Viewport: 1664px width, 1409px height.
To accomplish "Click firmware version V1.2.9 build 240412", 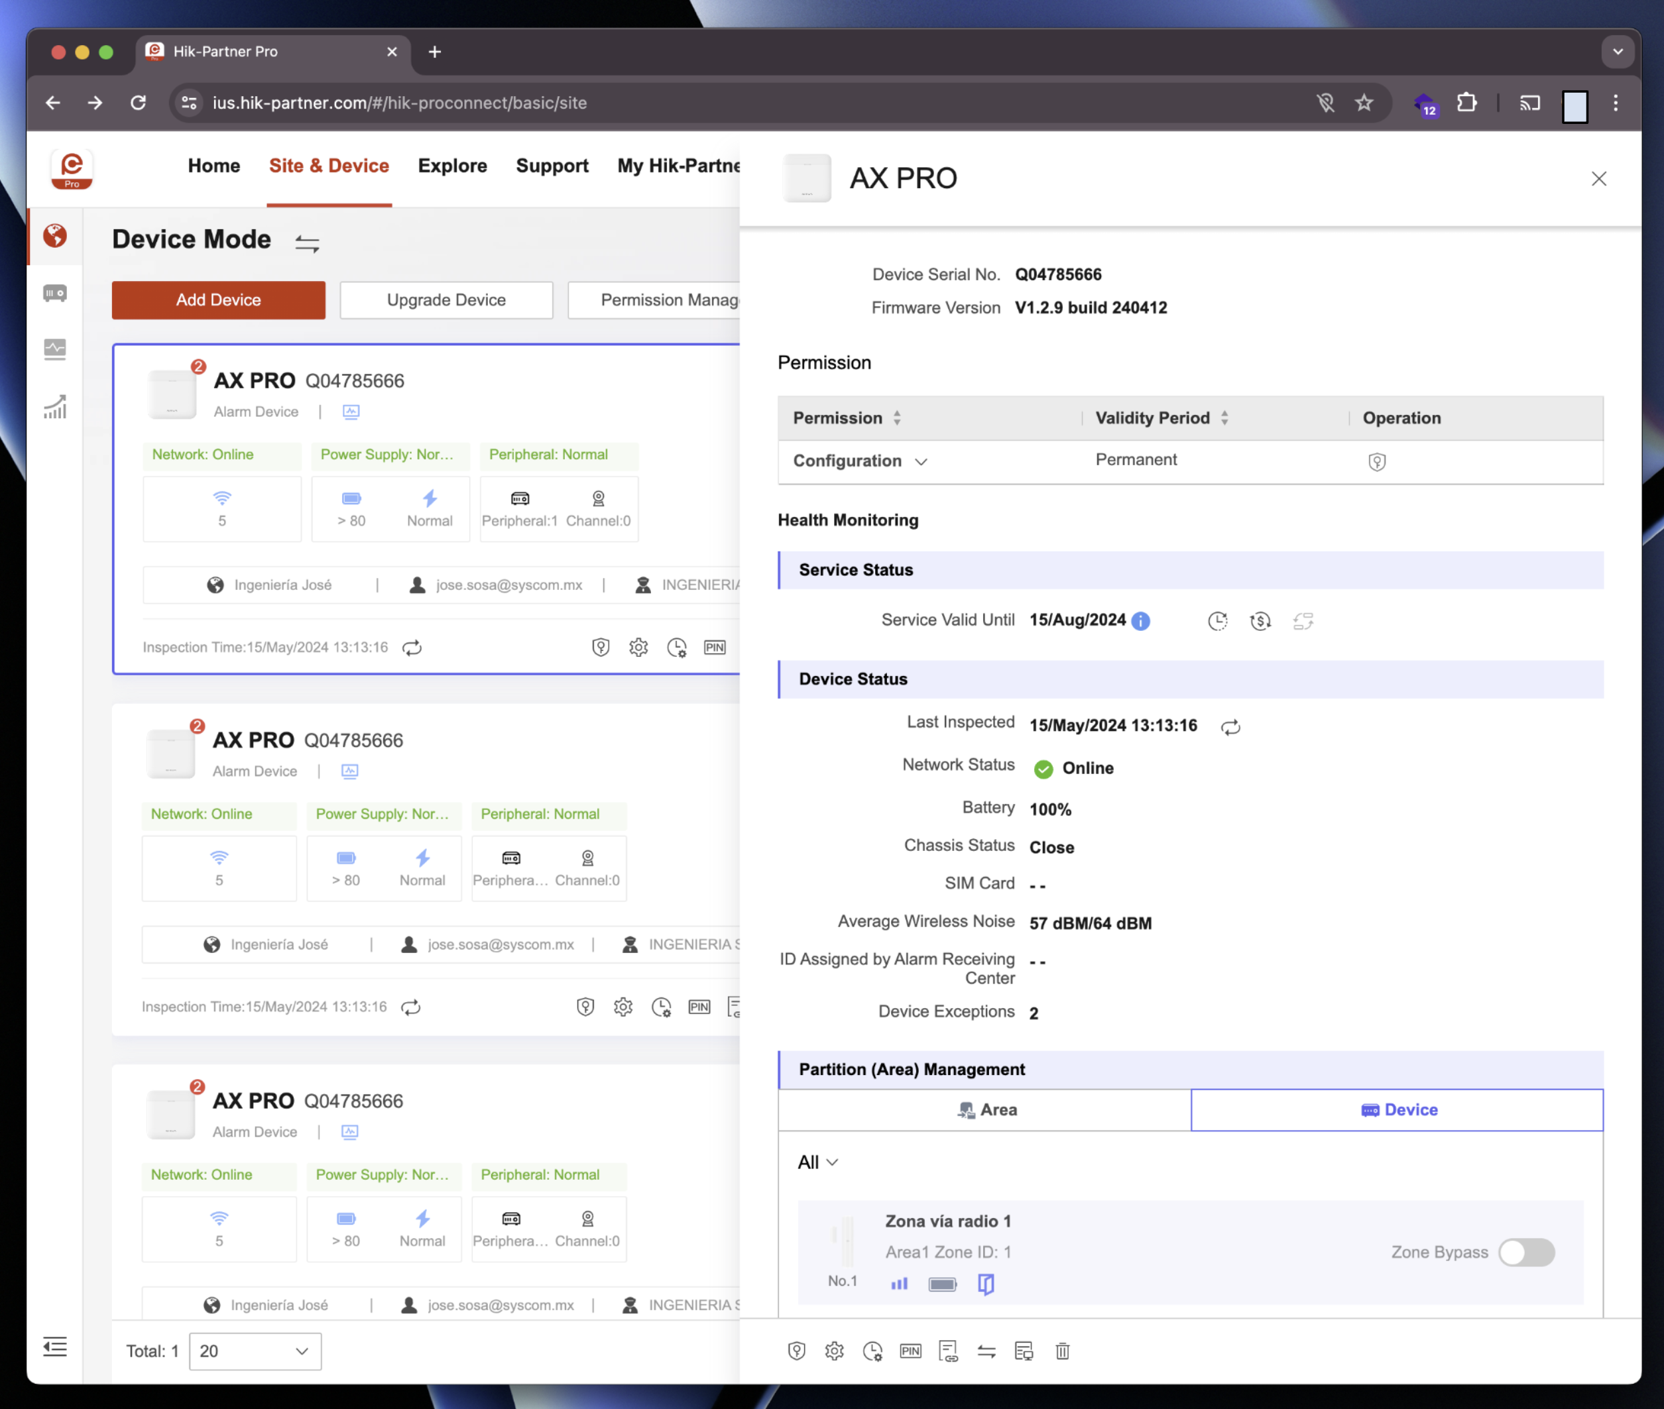I will pos(1091,308).
